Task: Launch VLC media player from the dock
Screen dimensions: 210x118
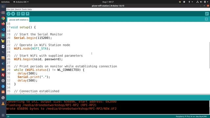Action: coord(3,104)
